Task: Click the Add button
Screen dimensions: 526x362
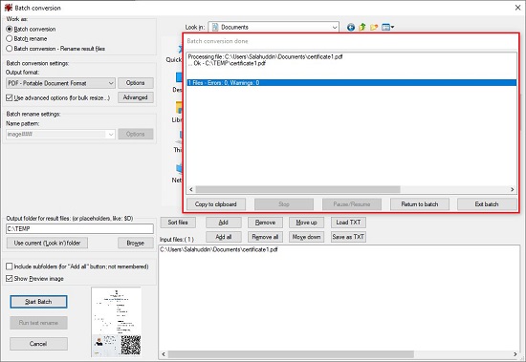Action: [224, 223]
